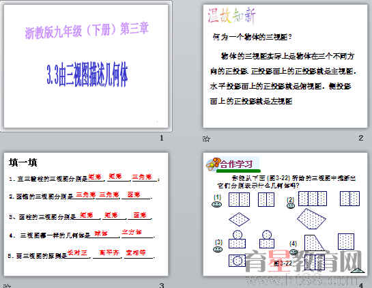Click the triangle action button on slide 4
The height and width of the screenshot is (288, 372).
(358, 270)
